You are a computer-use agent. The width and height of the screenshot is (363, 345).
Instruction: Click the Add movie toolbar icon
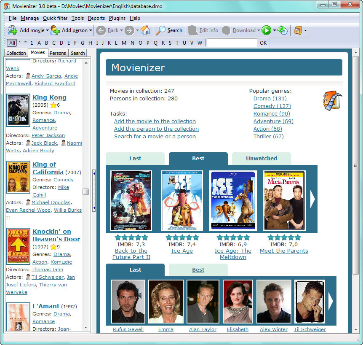coord(13,30)
